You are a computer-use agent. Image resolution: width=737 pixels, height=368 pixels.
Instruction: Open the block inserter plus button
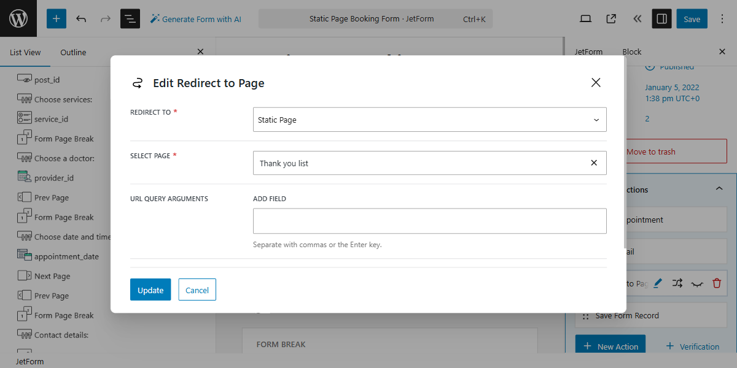56,18
